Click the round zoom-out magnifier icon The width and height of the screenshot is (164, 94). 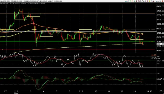[139, 1]
